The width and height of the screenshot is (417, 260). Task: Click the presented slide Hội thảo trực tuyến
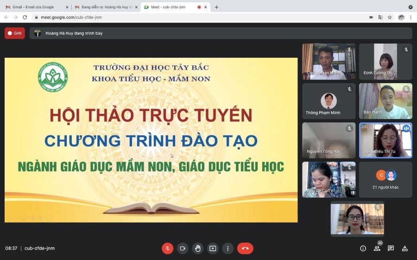(151, 140)
